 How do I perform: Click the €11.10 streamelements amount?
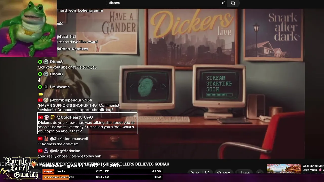(x=102, y=177)
